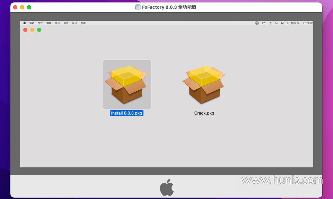Select the Install 8.0.3.pkg package icon
Screen dimensions: 333x199
pos(127,84)
